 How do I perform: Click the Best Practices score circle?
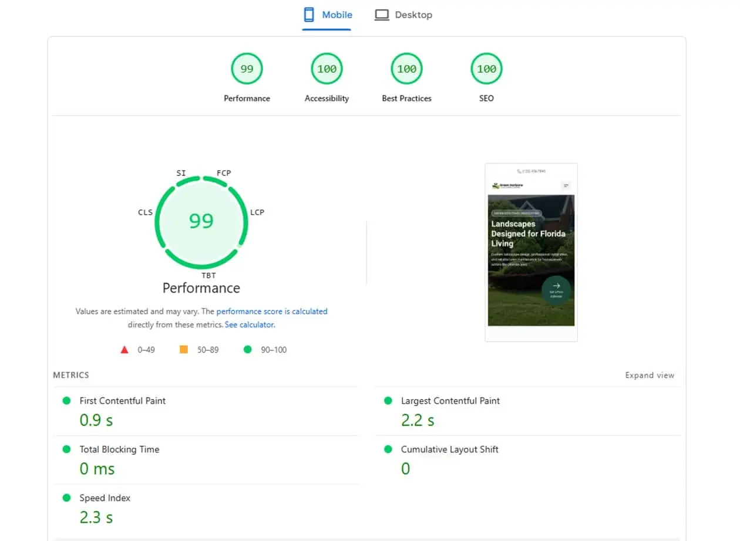(406, 68)
